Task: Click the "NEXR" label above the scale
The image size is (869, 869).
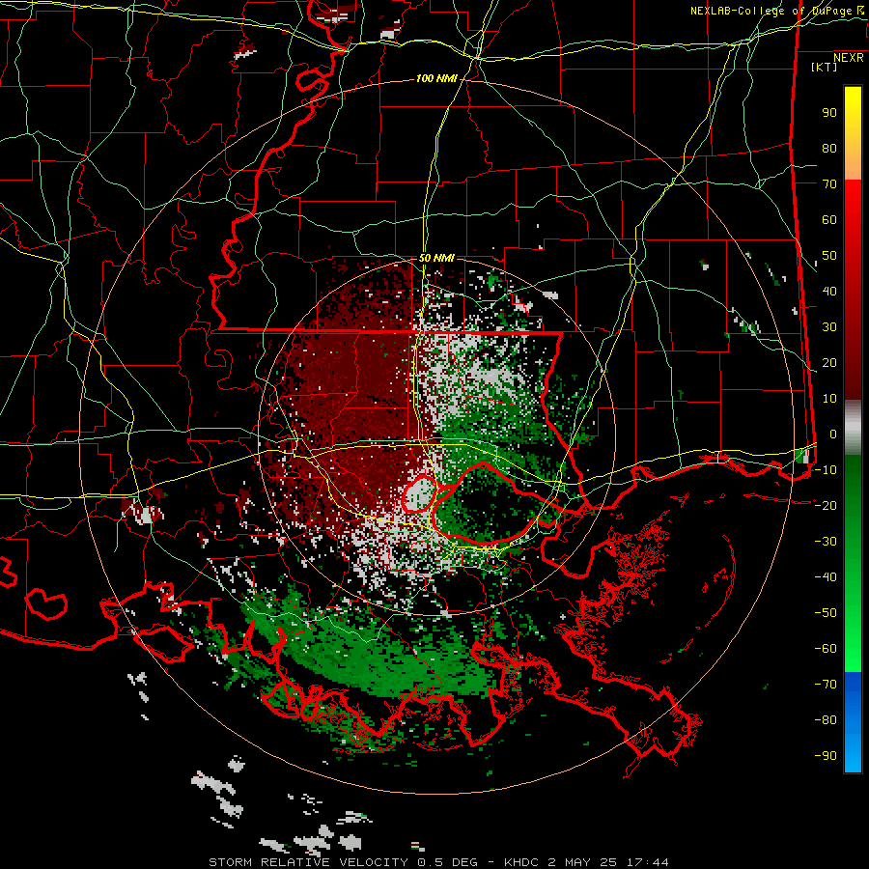Action: [849, 58]
